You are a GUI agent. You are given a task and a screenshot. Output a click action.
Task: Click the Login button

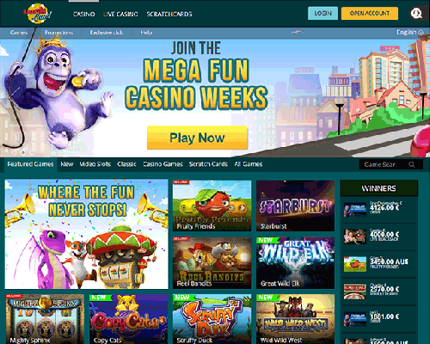pos(322,14)
